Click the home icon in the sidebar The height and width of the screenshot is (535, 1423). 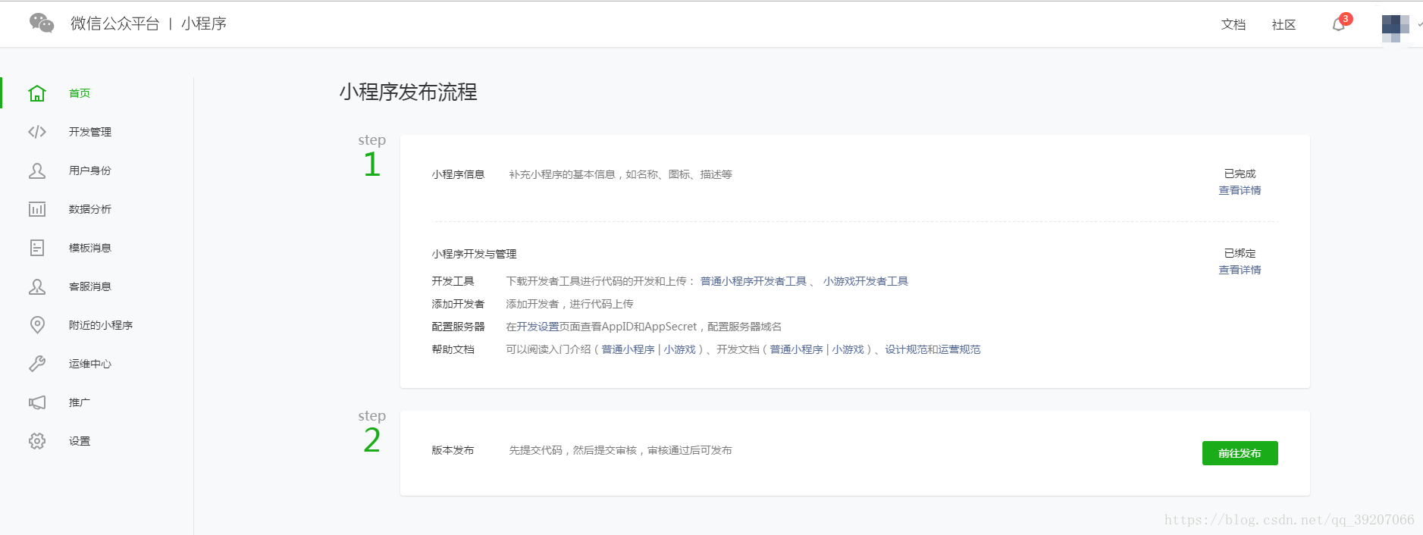[37, 93]
